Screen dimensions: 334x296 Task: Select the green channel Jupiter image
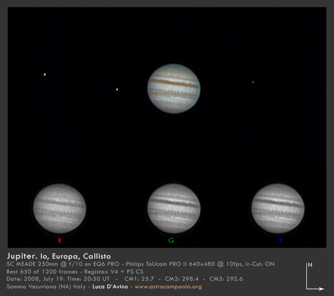pyautogui.click(x=174, y=208)
